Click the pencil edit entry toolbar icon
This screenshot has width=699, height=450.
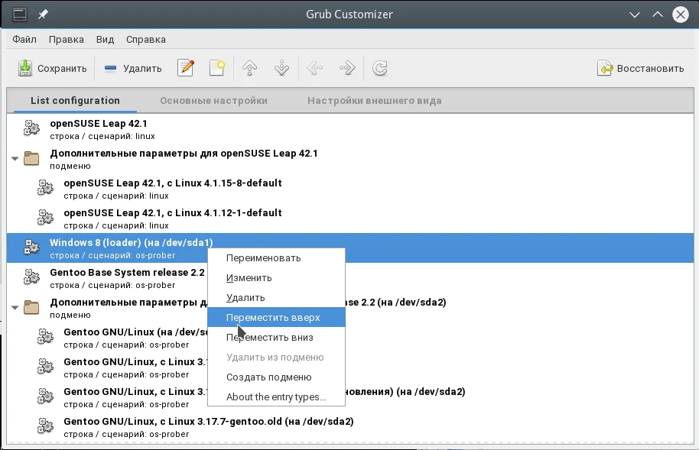coord(185,68)
